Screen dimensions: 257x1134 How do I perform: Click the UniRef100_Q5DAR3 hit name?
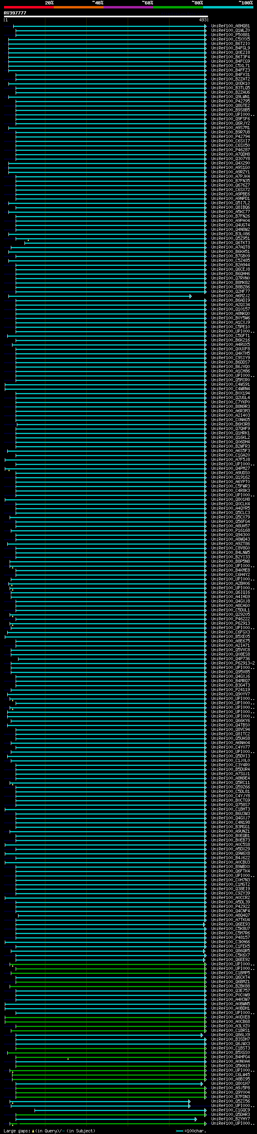(230, 1115)
